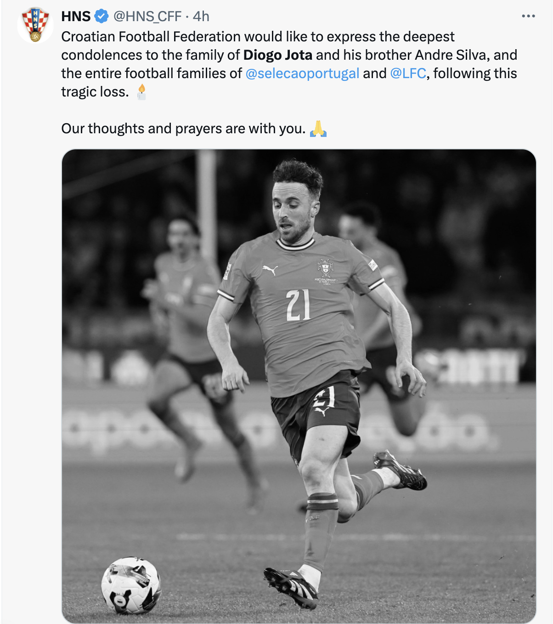Open the @selecaoportugal mention
This screenshot has height=624, width=553.
click(x=302, y=74)
